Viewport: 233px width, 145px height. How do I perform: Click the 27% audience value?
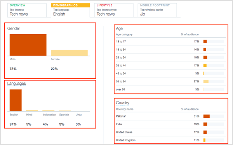(x=196, y=81)
